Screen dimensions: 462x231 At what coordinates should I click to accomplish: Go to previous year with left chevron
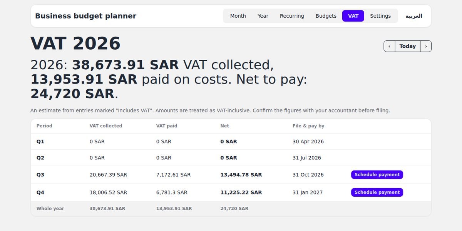pyautogui.click(x=389, y=46)
